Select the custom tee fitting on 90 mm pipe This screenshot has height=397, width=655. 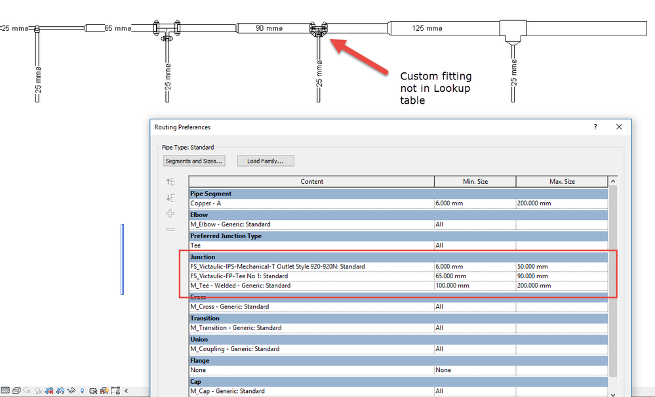[318, 30]
